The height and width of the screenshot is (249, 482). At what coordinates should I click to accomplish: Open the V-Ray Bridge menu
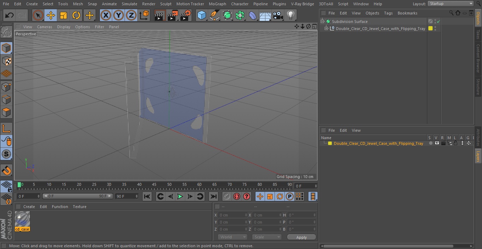coord(302,4)
